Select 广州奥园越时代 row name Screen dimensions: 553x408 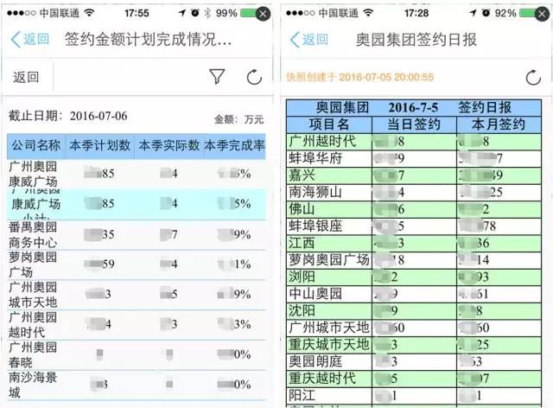coord(33,325)
